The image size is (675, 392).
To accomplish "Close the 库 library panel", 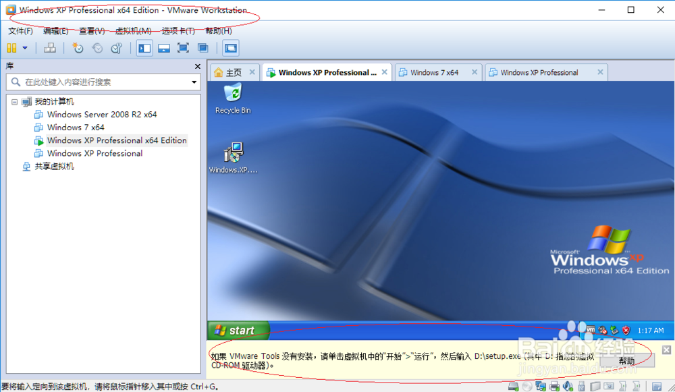I will coord(198,66).
